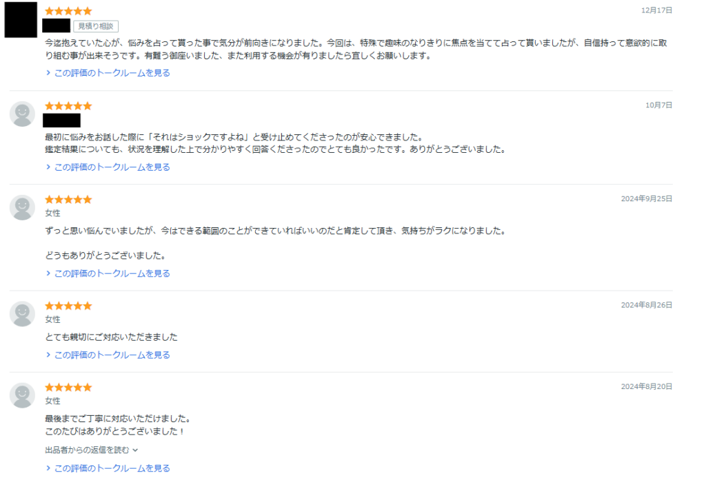The height and width of the screenshot is (482, 706).
Task: Click the avatar icon of the 10月7日 reviewer
Action: (22, 114)
